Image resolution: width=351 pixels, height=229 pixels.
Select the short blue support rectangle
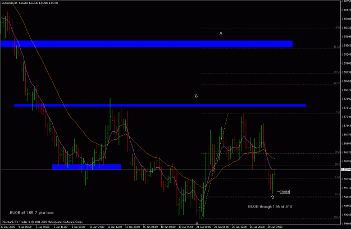click(86, 167)
